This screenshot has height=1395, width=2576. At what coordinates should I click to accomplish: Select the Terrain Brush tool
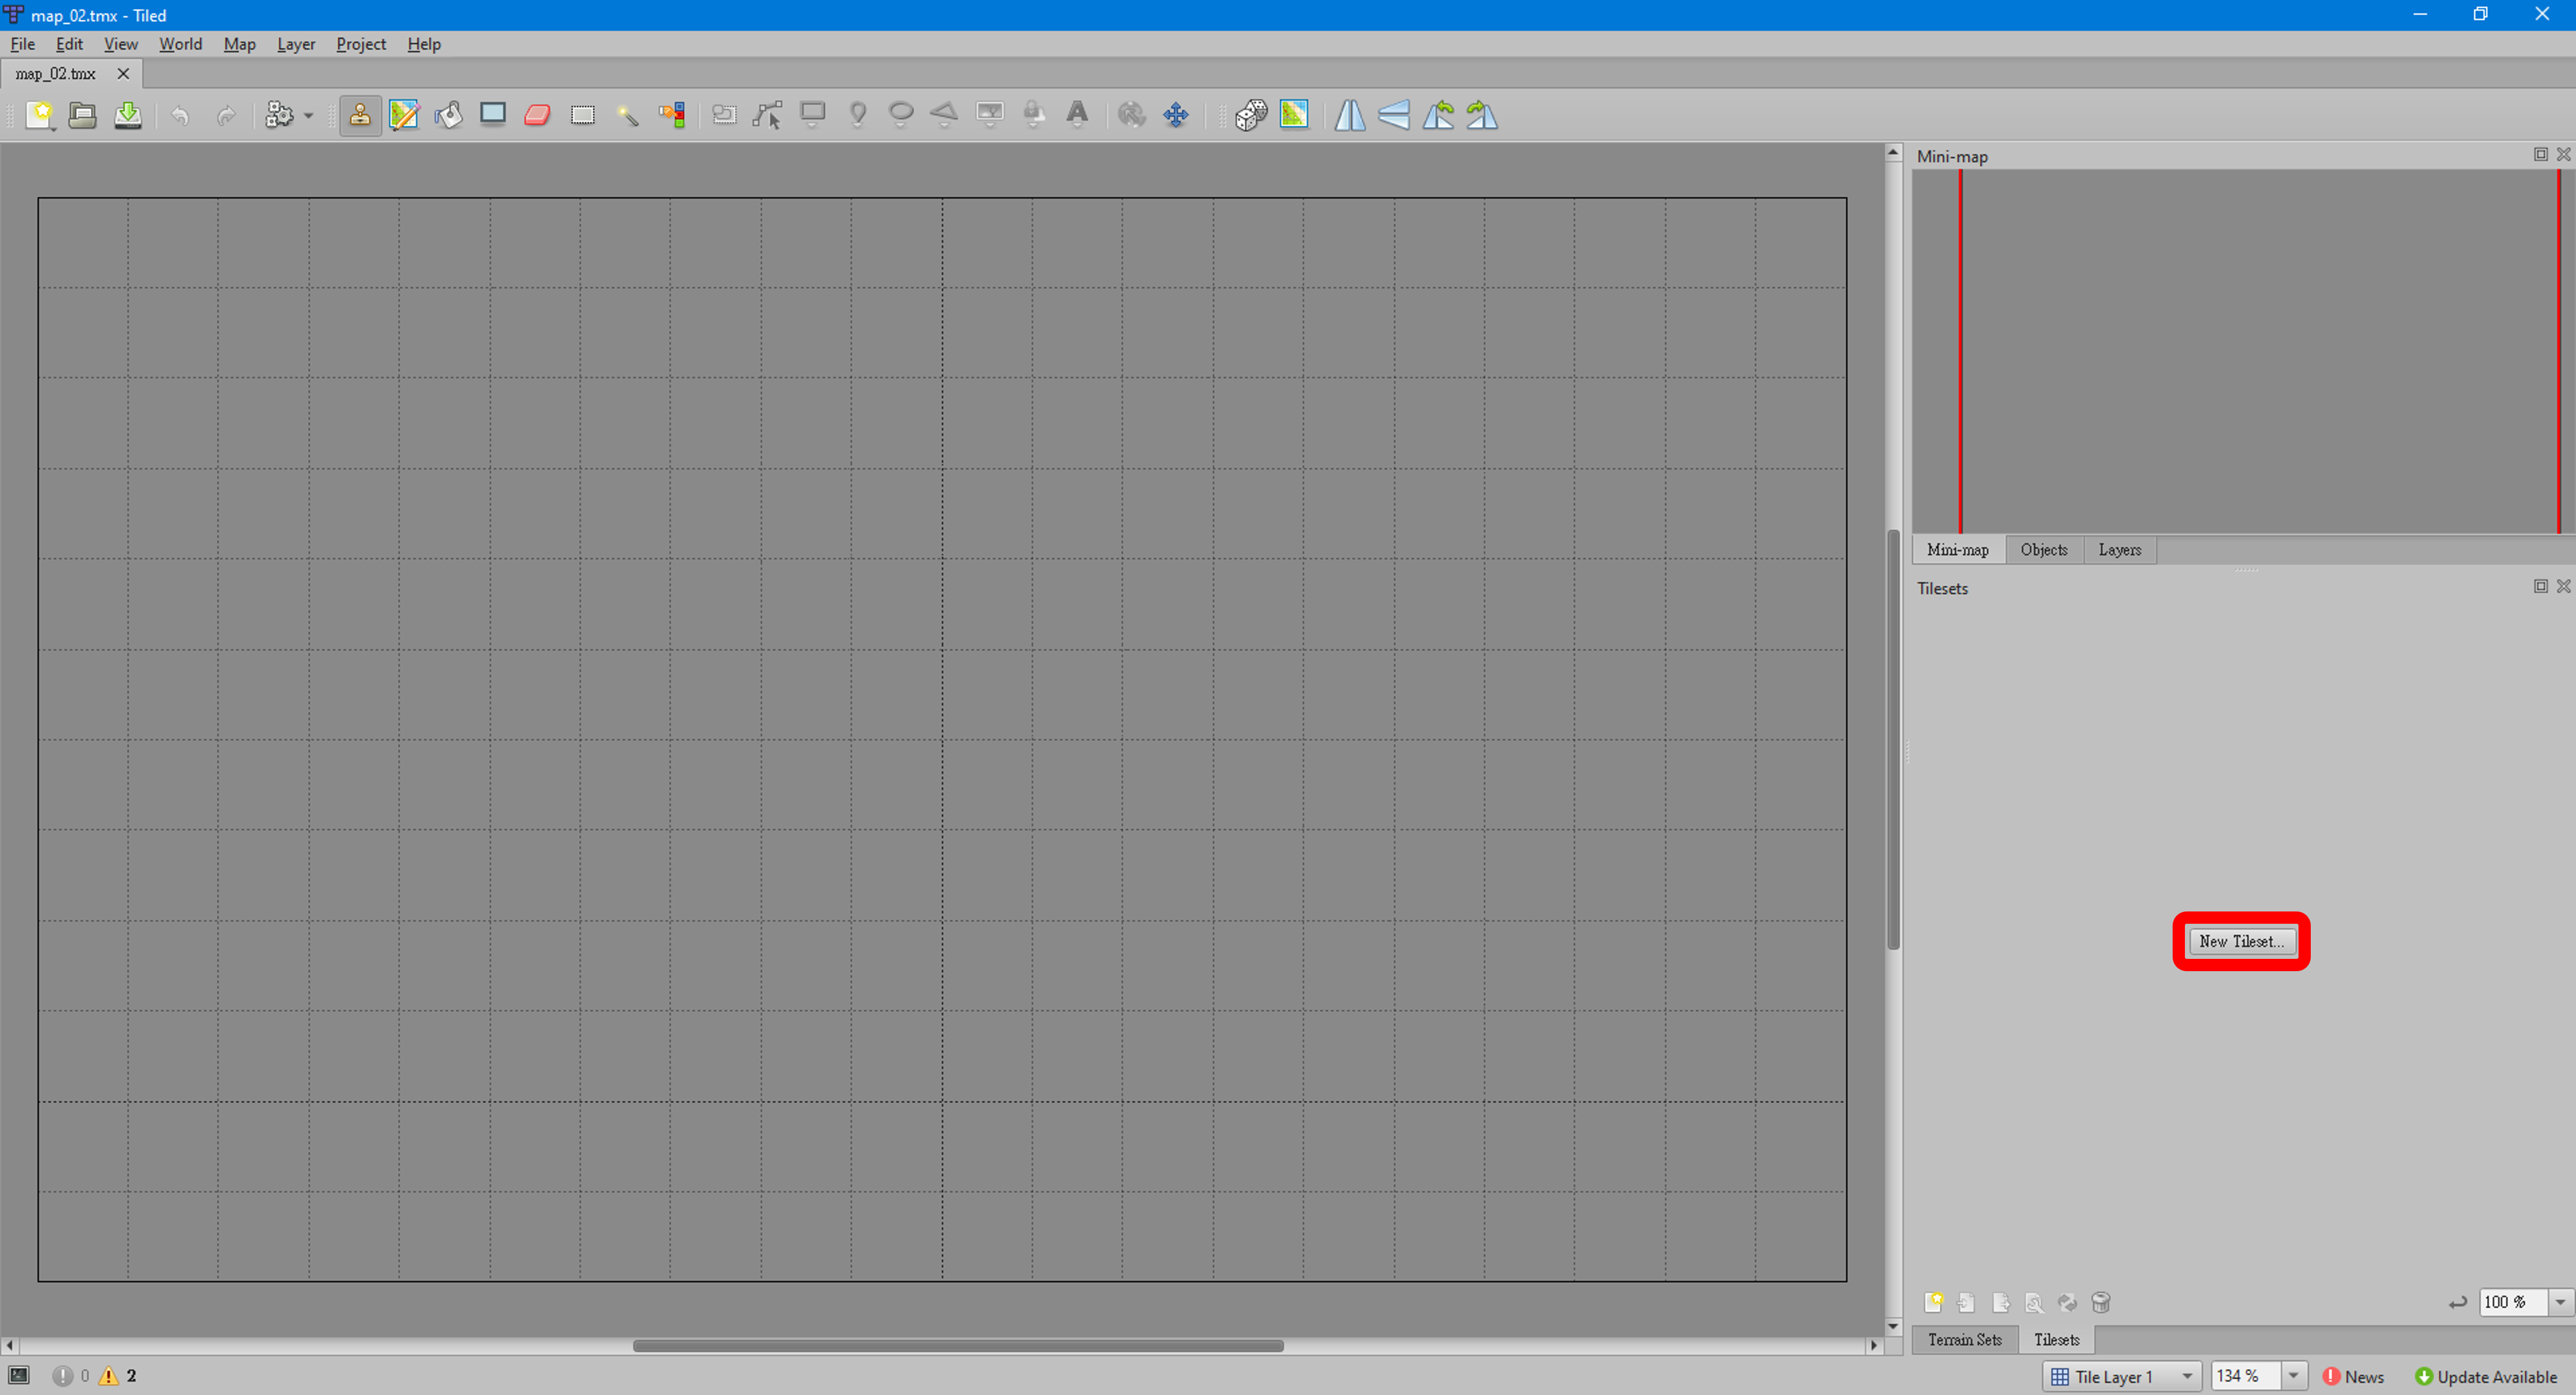click(404, 115)
